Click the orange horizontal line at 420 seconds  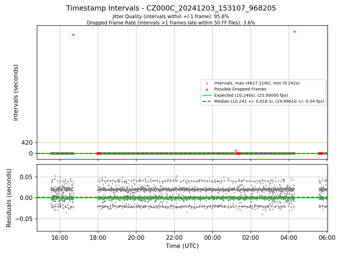point(182,143)
